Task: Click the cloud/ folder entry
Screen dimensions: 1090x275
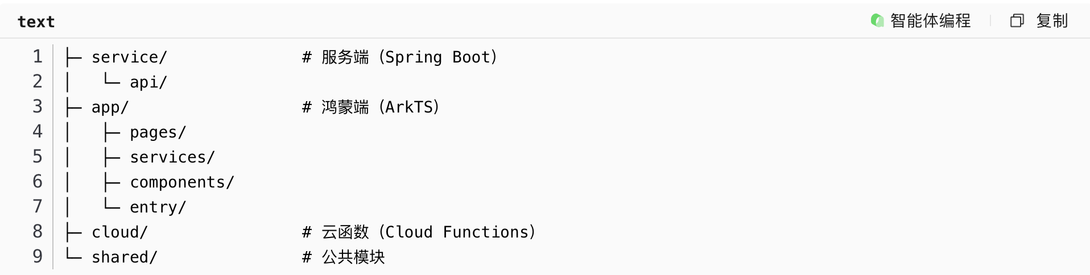Action: pyautogui.click(x=119, y=232)
